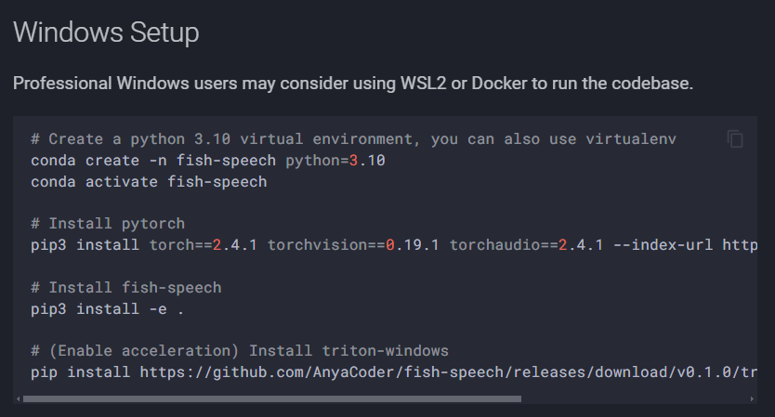Click the scrollbar's right arrow
This screenshot has height=417, width=775.
pyautogui.click(x=752, y=398)
